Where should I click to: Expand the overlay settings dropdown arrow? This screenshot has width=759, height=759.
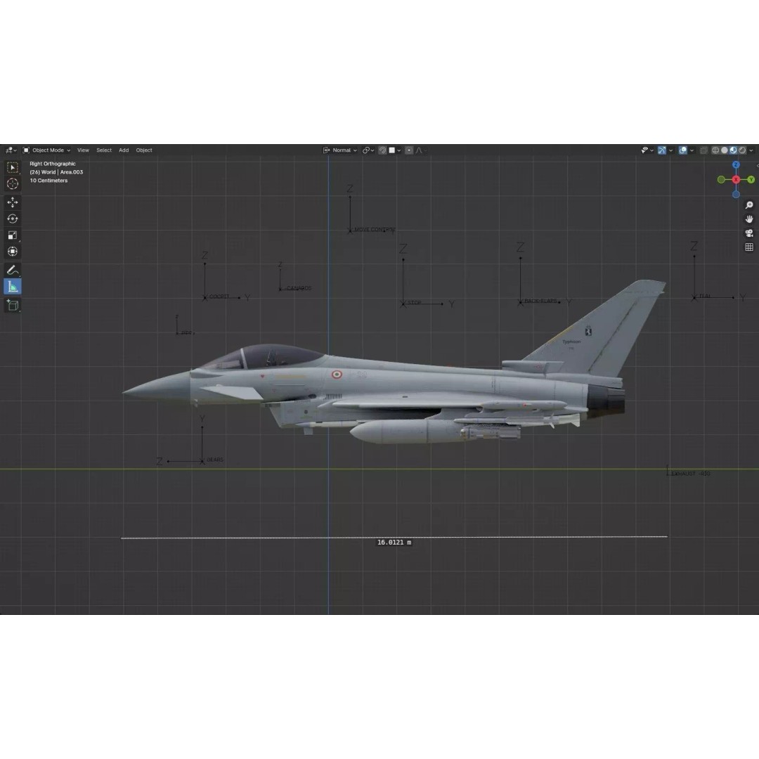coord(692,150)
